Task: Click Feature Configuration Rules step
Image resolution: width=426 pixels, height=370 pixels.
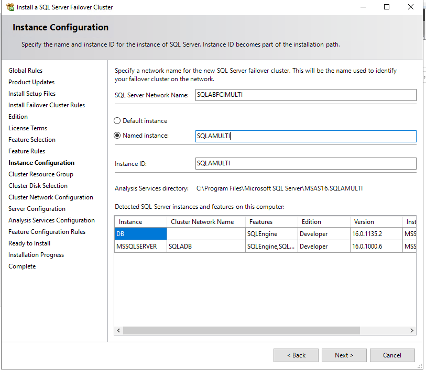Action: click(47, 232)
